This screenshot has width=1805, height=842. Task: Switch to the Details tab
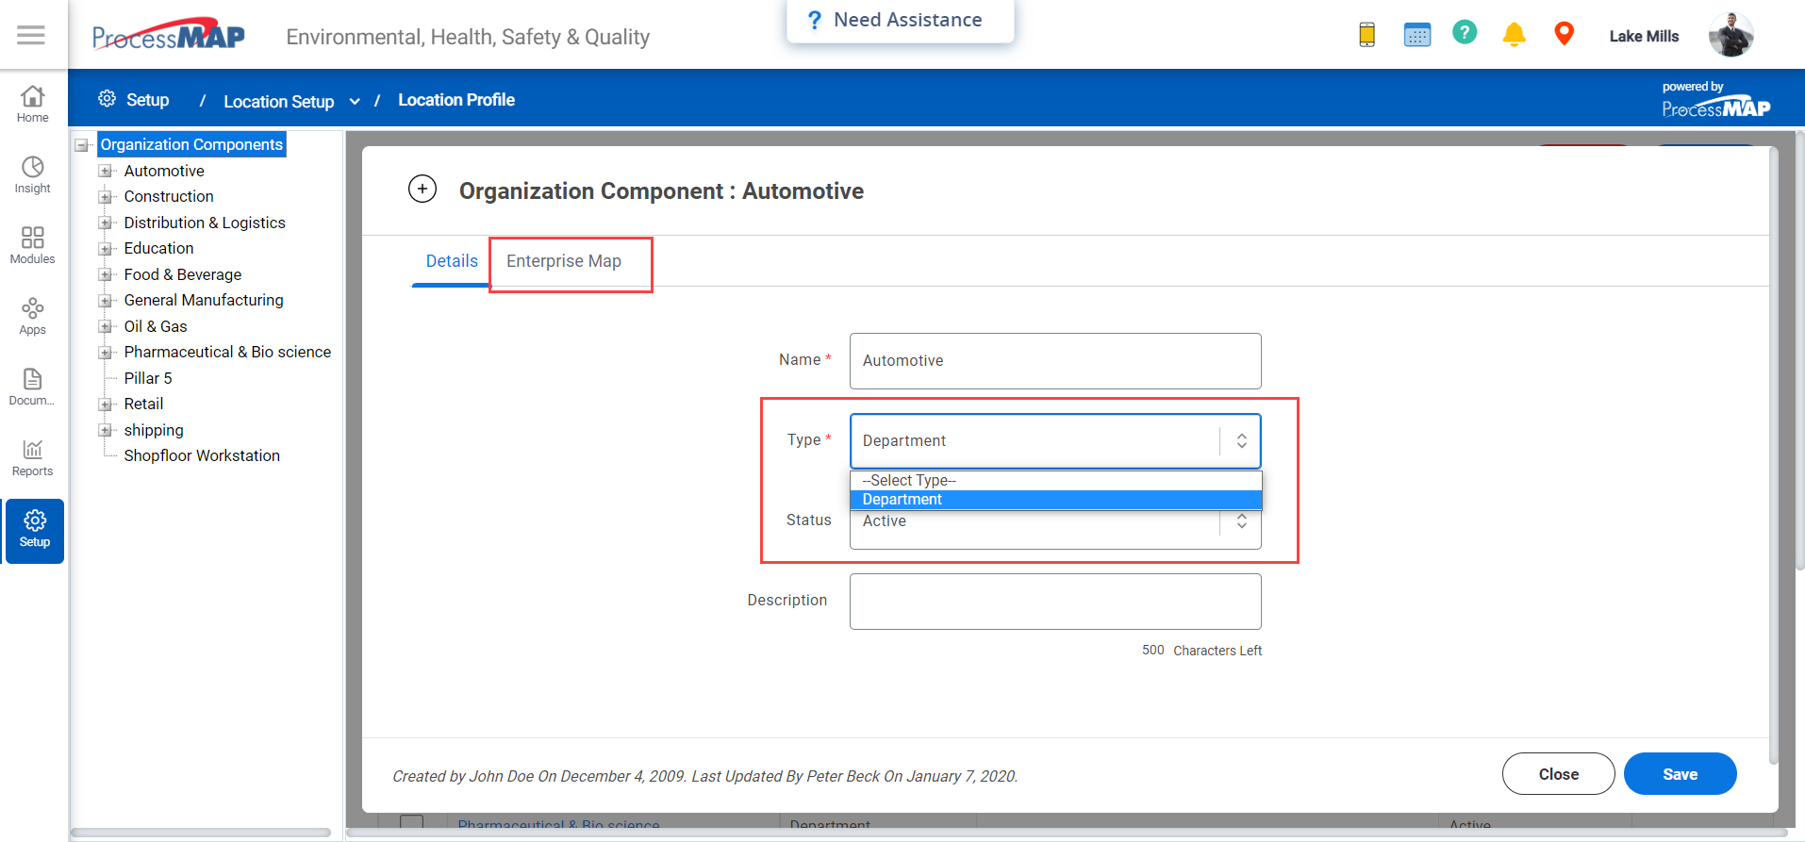[452, 261]
